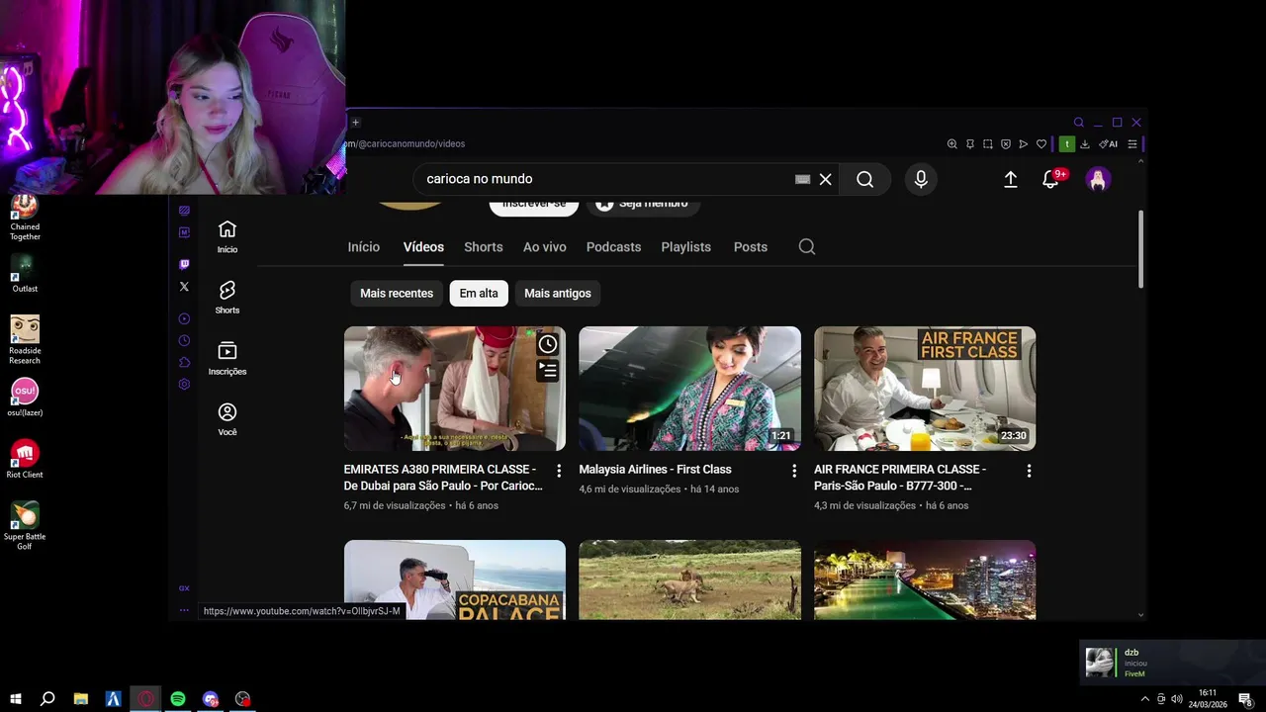The width and height of the screenshot is (1266, 712).
Task: Open sidebar three-dots more options
Action: coord(184,610)
